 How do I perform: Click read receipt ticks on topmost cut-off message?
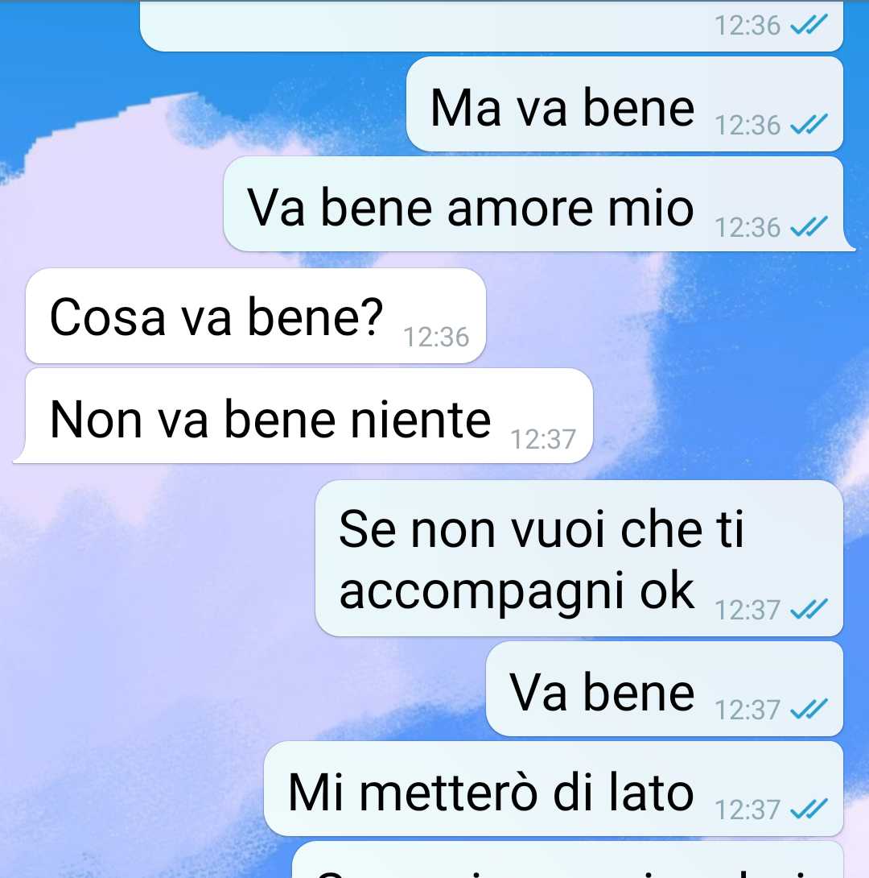[x=809, y=25]
